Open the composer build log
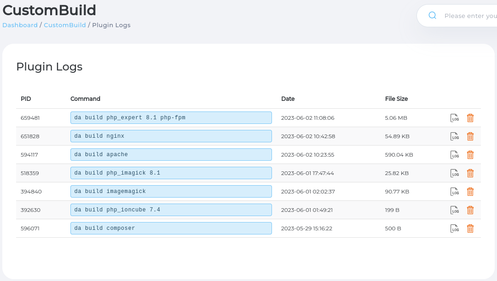 (455, 228)
